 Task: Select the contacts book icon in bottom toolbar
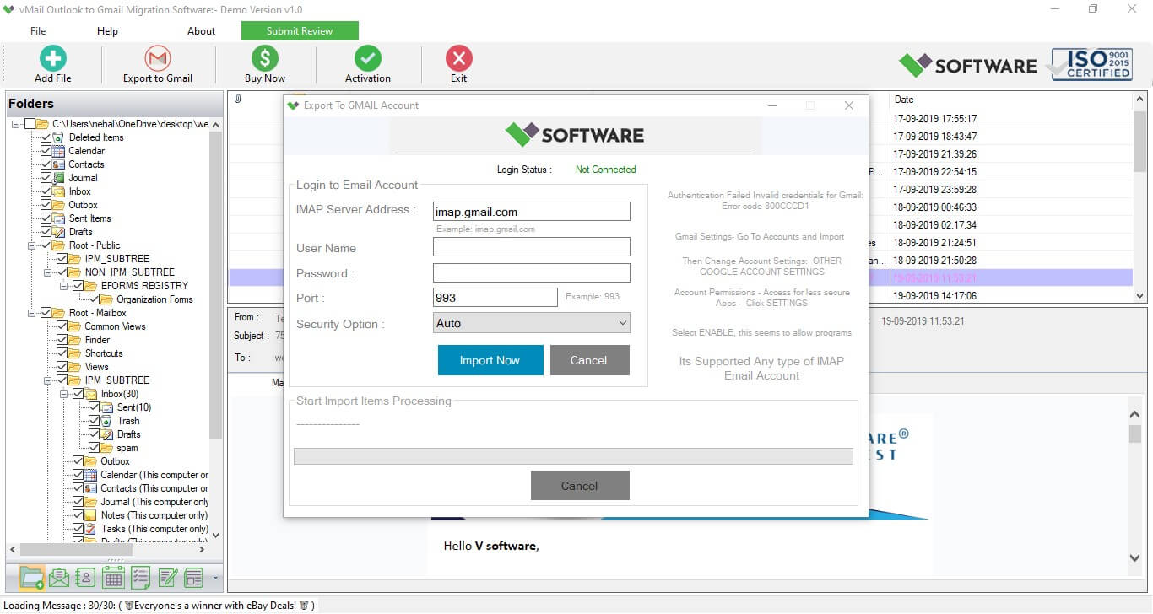[85, 577]
